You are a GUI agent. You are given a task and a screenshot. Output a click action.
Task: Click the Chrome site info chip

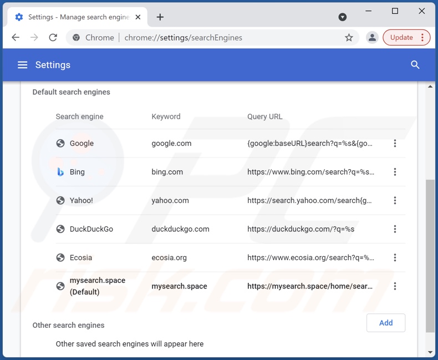(x=93, y=38)
